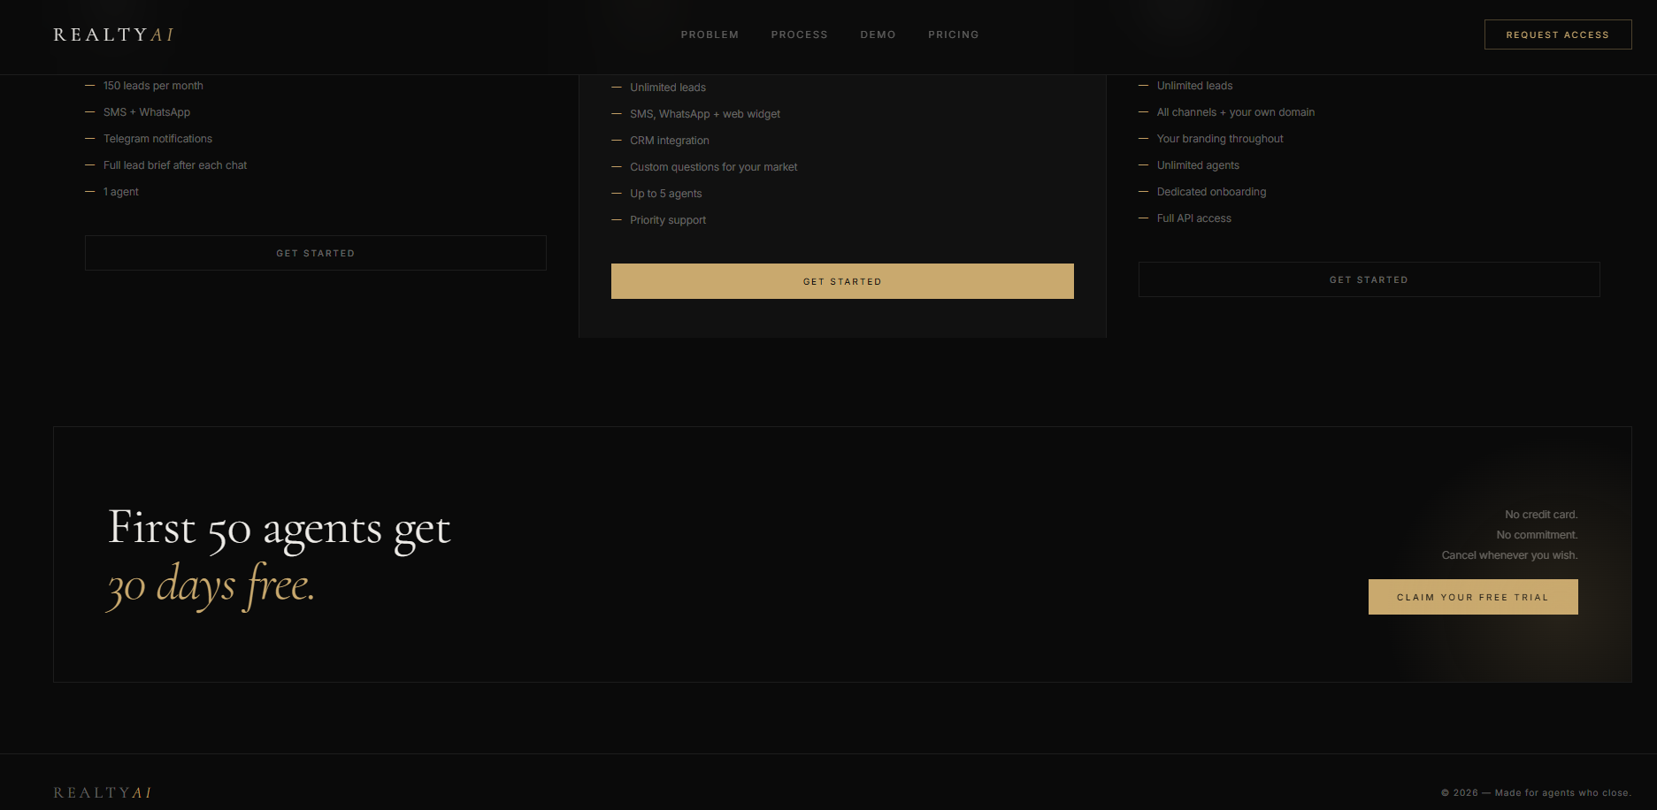
Task: Click 'Dedicated onboarding' list item
Action: pyautogui.click(x=1211, y=192)
